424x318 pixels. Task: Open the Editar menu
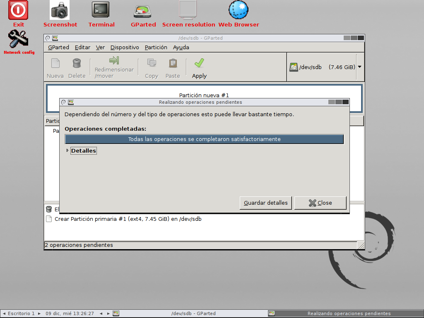coord(82,47)
